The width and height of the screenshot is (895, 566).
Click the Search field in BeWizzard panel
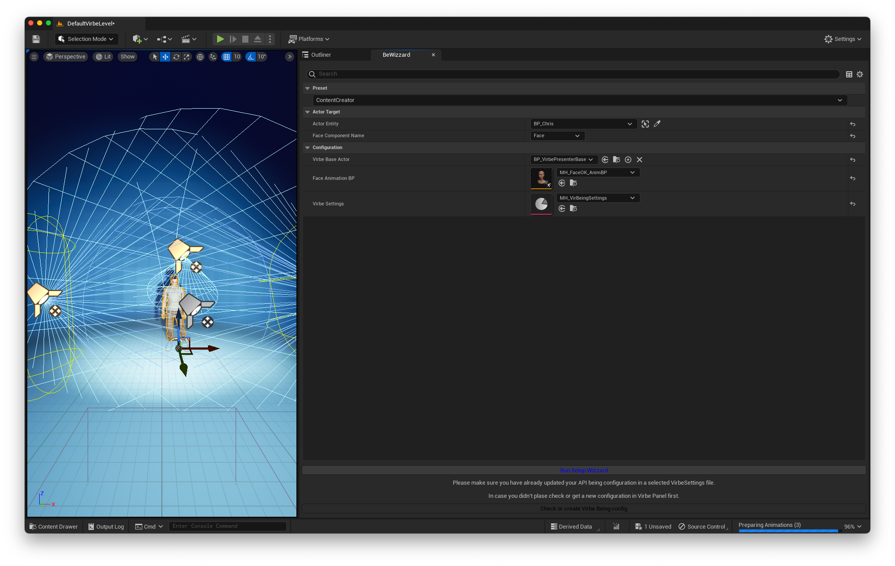pyautogui.click(x=573, y=74)
